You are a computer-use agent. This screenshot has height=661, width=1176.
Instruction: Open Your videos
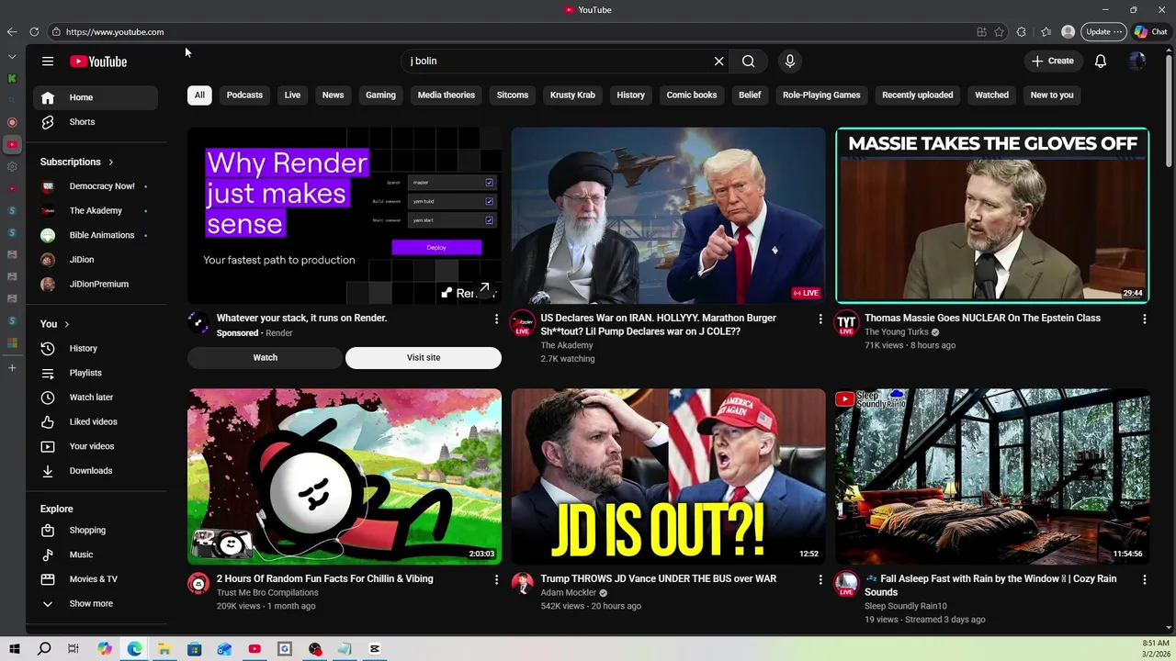click(96, 446)
